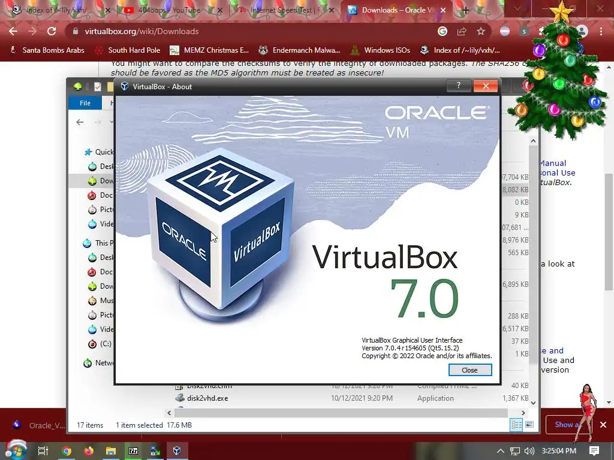Select Music under This PC
Viewport: 614px width, 460px height.
pyautogui.click(x=101, y=301)
